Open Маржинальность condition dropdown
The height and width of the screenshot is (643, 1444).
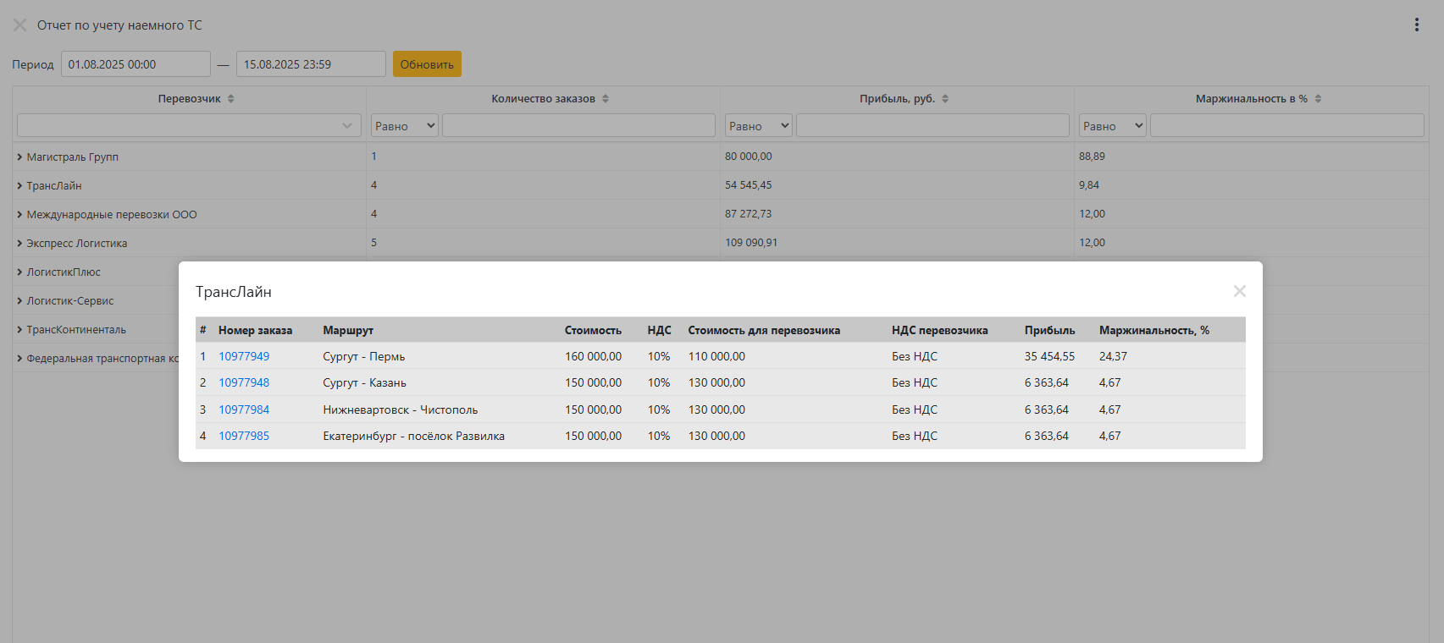pos(1112,126)
